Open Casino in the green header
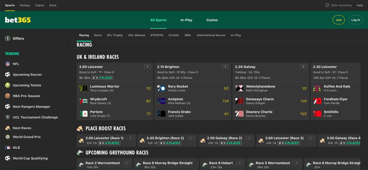This screenshot has width=368, height=170. point(212,20)
